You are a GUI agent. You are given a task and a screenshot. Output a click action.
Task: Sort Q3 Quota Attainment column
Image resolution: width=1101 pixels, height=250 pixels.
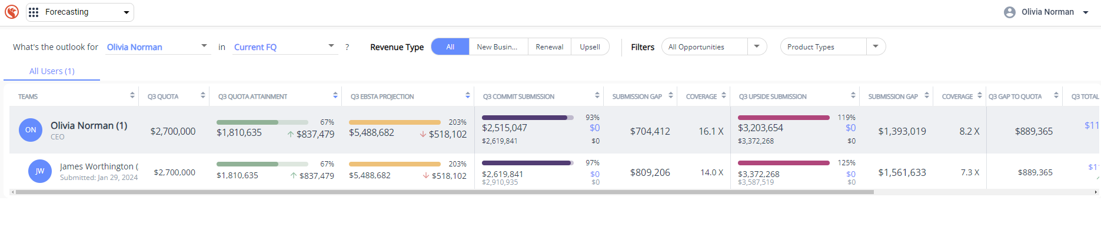(x=335, y=95)
